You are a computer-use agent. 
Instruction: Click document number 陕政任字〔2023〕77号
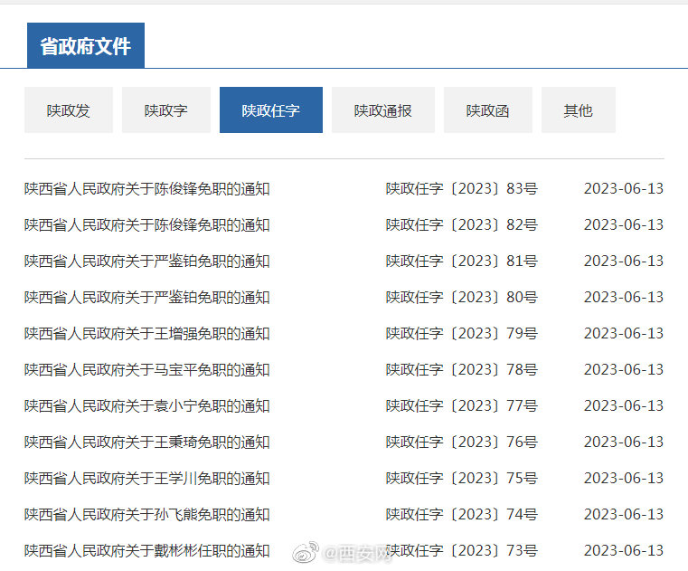point(462,405)
